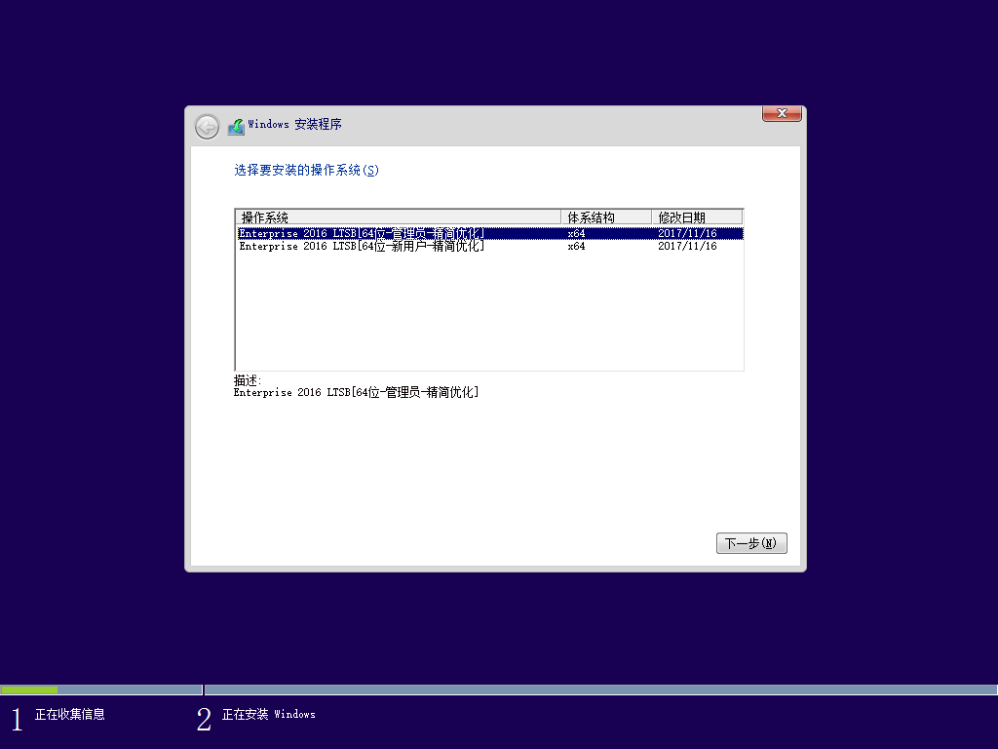Select the 新用户-精简优化 operating system entry
Image resolution: width=998 pixels, height=749 pixels.
[361, 246]
